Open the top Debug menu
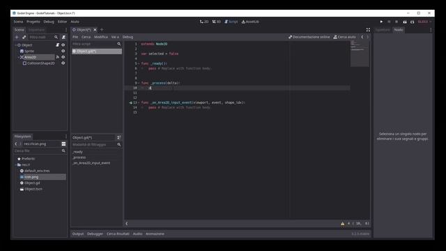The image size is (446, 251). coord(49,22)
